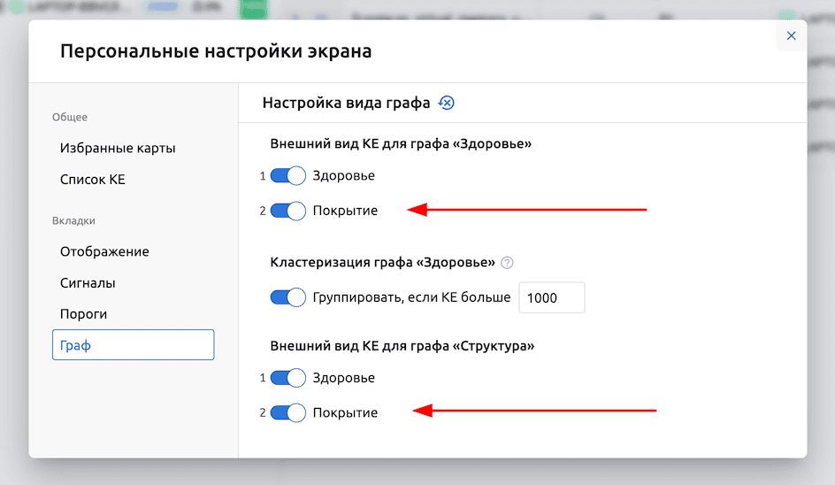Open the «Избранные карты» section

pyautogui.click(x=118, y=148)
